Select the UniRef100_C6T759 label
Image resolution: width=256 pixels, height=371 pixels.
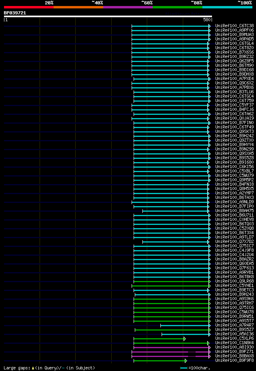(x=234, y=101)
